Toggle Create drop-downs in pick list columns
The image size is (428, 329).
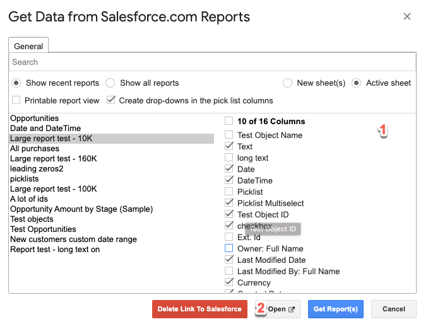pos(111,100)
